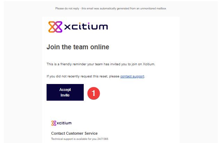The width and height of the screenshot is (222, 143).
Task: Click the red number 1 callout badge
Action: pos(93,93)
